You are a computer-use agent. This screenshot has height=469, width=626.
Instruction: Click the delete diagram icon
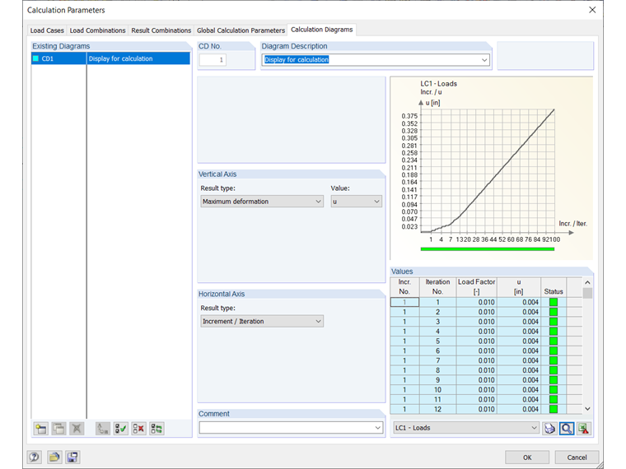click(77, 429)
